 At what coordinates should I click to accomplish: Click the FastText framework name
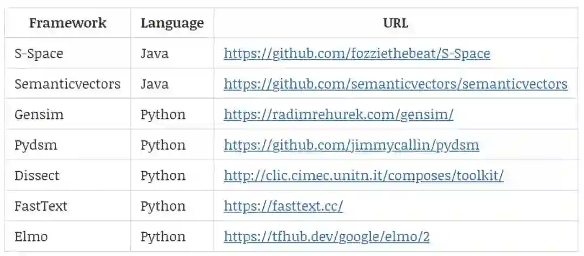pos(41,206)
